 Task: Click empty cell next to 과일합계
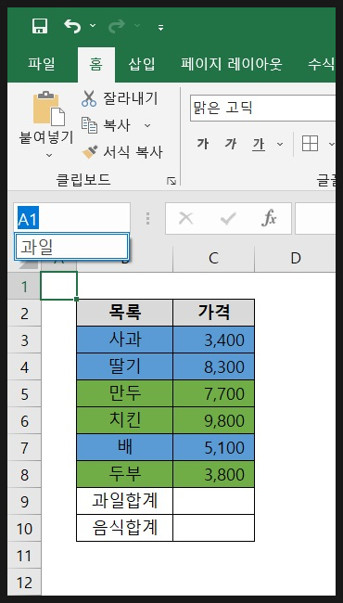tap(213, 501)
